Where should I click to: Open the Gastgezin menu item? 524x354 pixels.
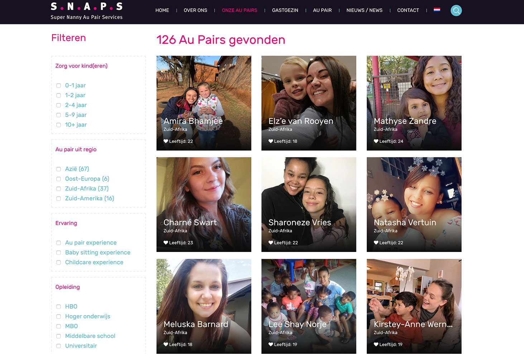click(285, 10)
